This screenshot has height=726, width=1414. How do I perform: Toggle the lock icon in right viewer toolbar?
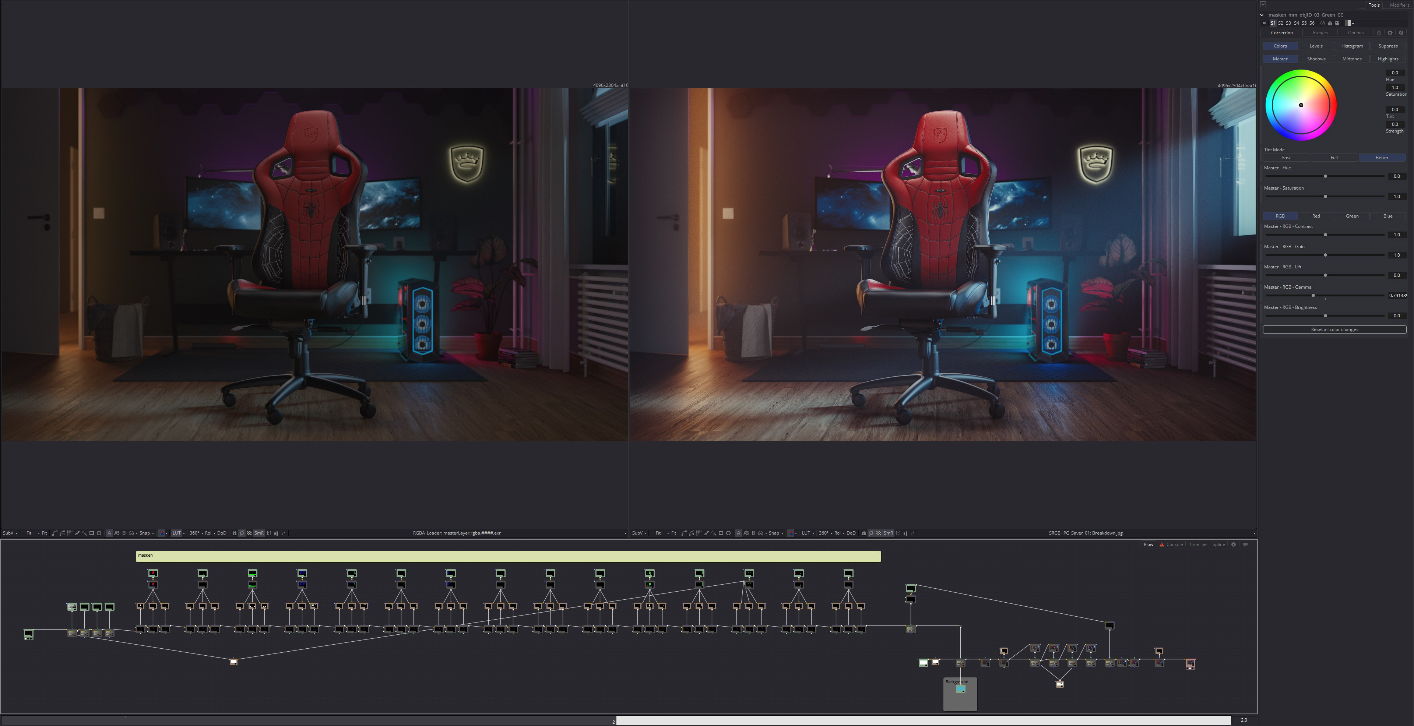click(x=863, y=533)
